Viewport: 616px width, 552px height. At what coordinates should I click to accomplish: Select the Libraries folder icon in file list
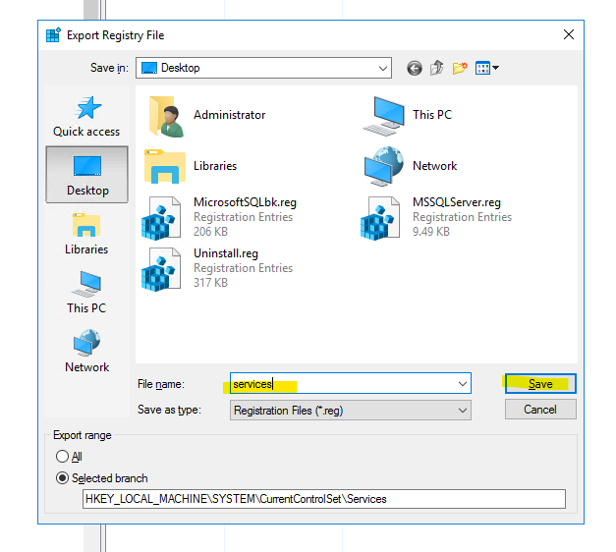coord(165,166)
